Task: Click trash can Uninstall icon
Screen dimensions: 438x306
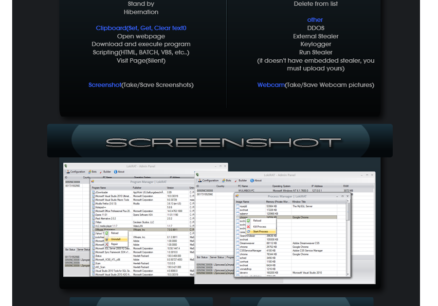Action: 107,239
